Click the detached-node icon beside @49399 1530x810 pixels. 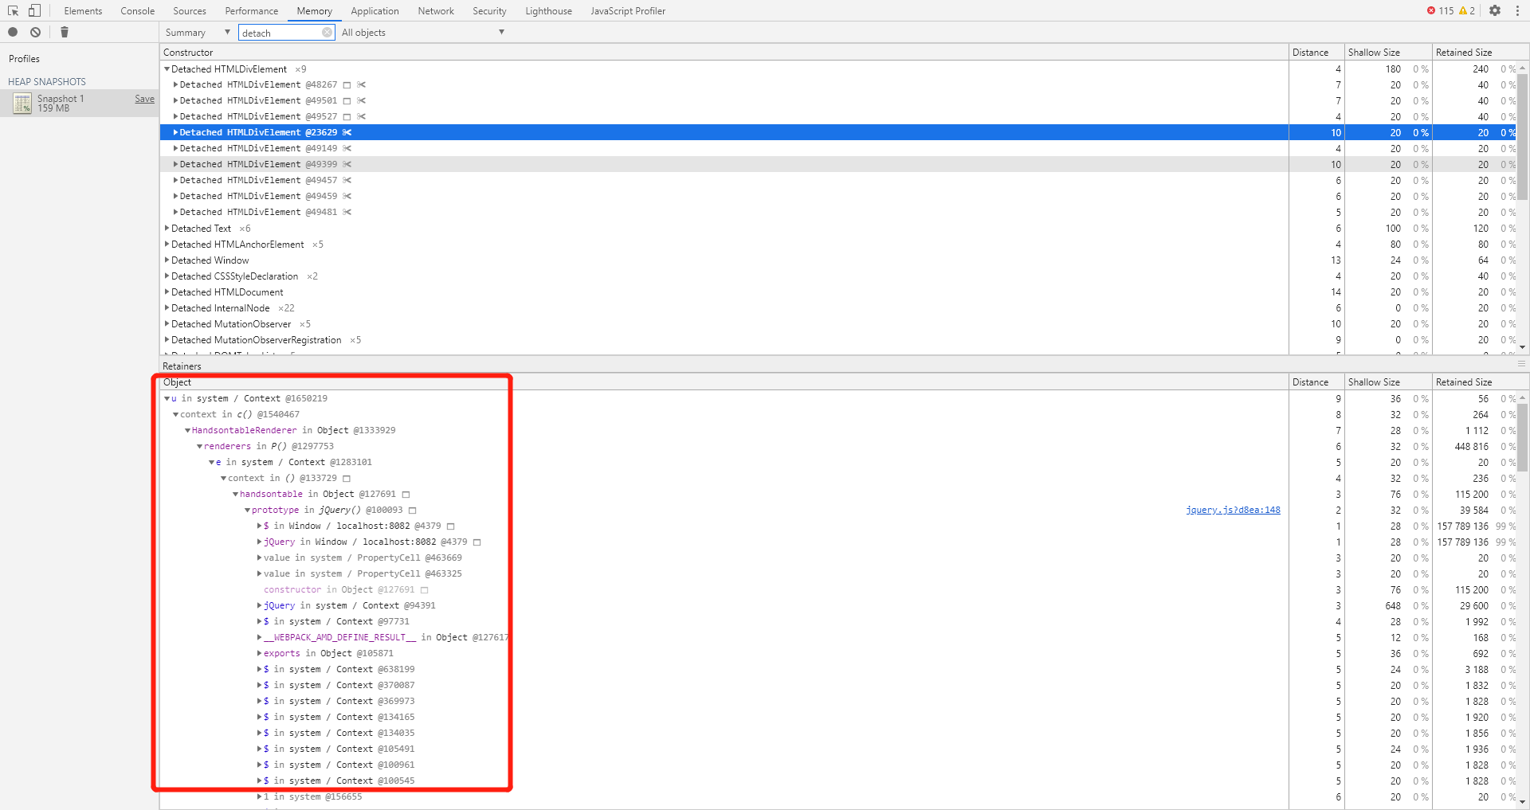click(347, 164)
